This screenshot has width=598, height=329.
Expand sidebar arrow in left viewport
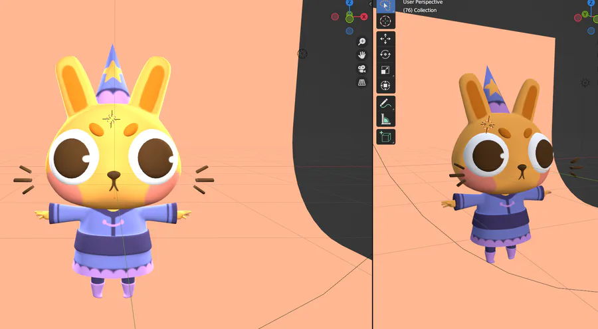[x=370, y=4]
